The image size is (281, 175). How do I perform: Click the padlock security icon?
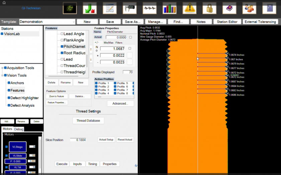(x=209, y=8)
